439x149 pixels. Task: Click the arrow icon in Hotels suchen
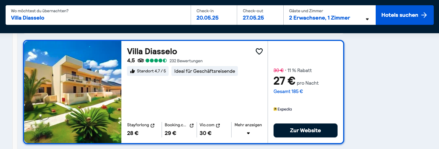424,15
